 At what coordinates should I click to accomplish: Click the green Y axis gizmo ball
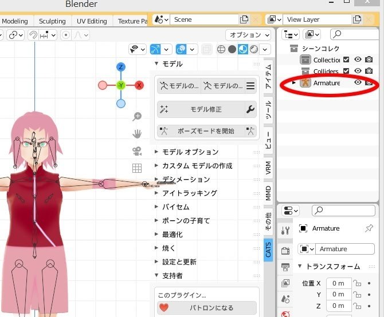click(121, 85)
